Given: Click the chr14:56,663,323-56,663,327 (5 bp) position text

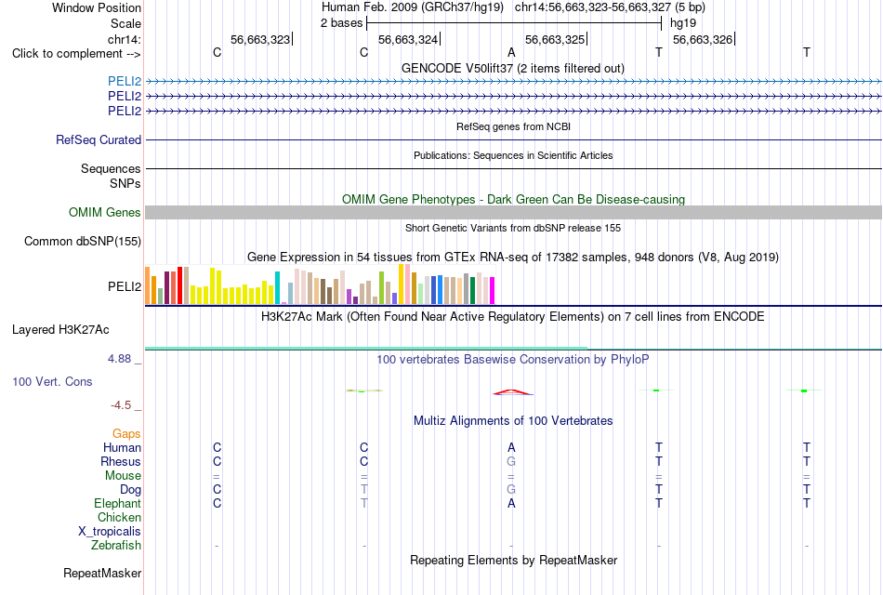Looking at the screenshot, I should click(x=610, y=7).
